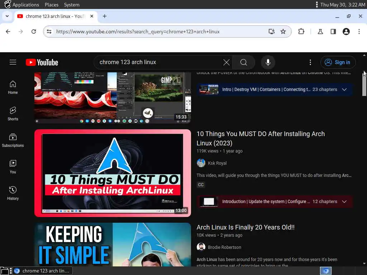Click the scrollbar down arrow

pos(364,264)
